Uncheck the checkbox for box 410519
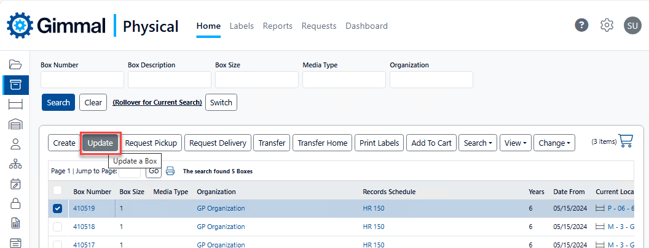 click(58, 209)
